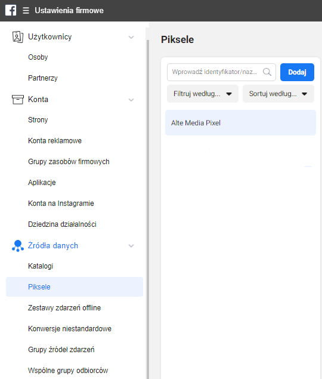Viewport: 322px width, 379px height.
Task: Select Osoby under Użytkownicy
Action: tap(38, 57)
